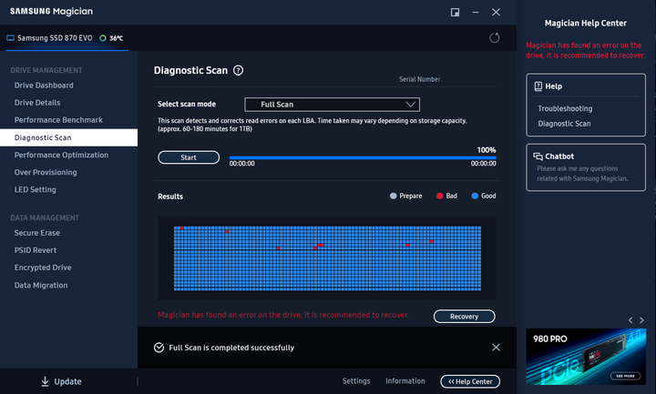Click the refresh icon in the drive bar
Viewport: 656px width, 394px height.
click(x=495, y=38)
